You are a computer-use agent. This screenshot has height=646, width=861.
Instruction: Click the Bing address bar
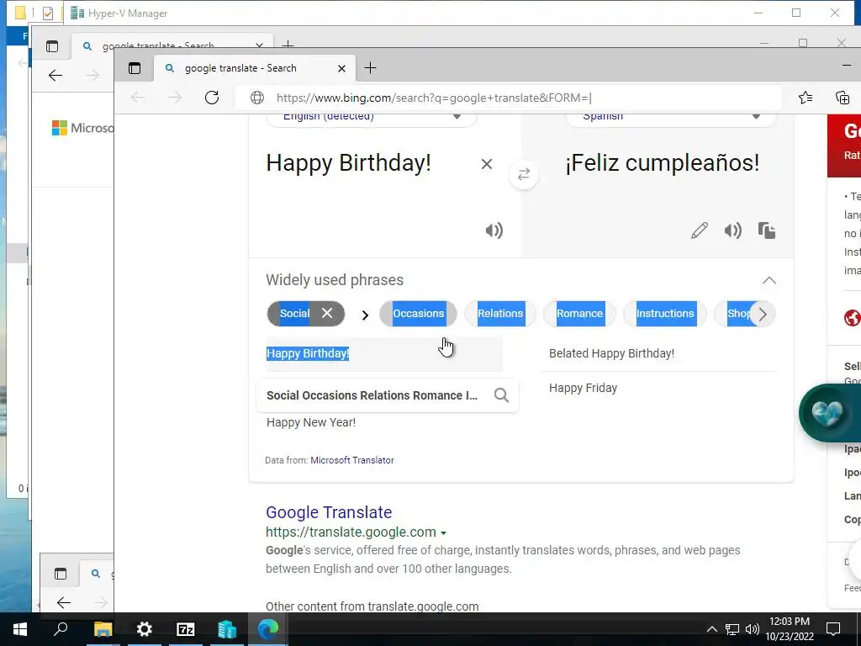pos(508,98)
